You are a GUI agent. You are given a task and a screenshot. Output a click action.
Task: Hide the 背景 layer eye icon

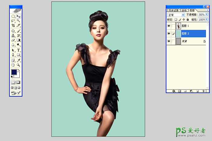169,41
